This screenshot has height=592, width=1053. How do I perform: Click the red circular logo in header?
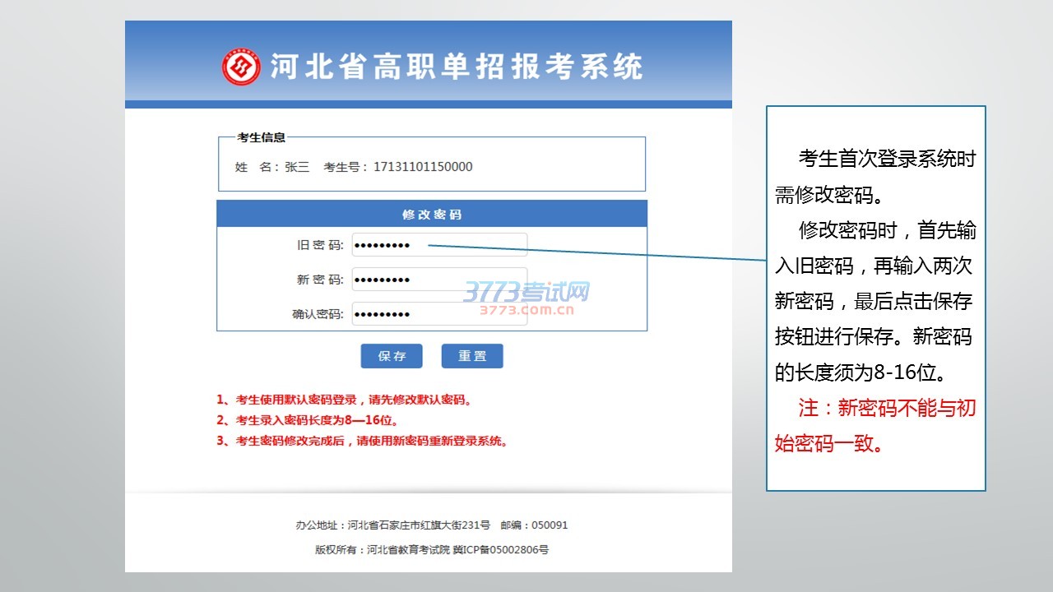241,67
